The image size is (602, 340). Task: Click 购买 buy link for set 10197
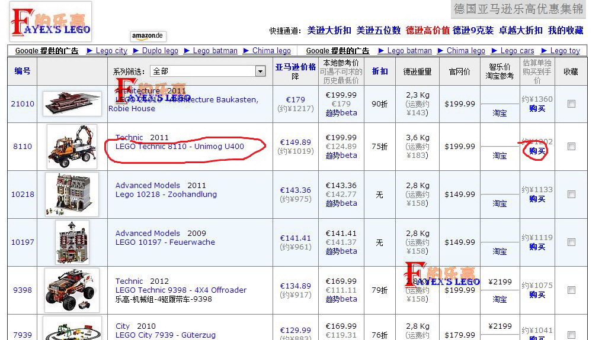(537, 247)
